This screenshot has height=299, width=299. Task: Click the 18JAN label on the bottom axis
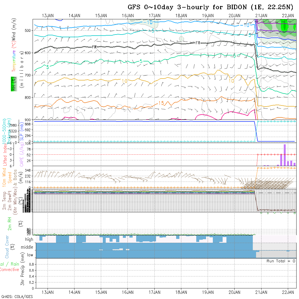181,292
